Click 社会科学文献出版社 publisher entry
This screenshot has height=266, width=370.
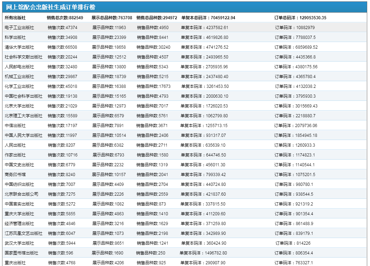(x=23, y=57)
